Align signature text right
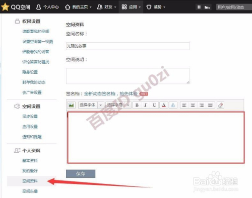 click(202, 105)
